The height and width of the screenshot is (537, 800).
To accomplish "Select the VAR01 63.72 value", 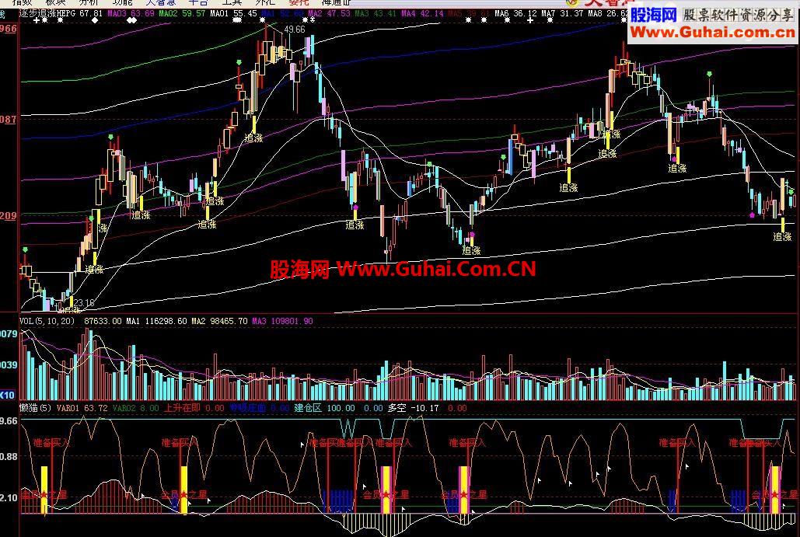I will click(82, 408).
